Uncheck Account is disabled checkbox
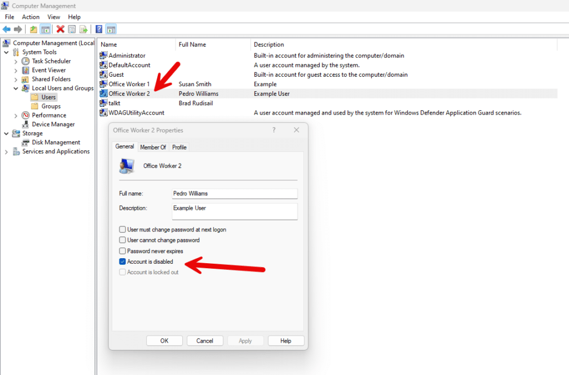The image size is (569, 375). (122, 261)
